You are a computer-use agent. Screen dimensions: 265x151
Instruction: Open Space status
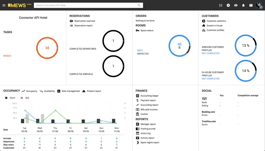(x=147, y=30)
